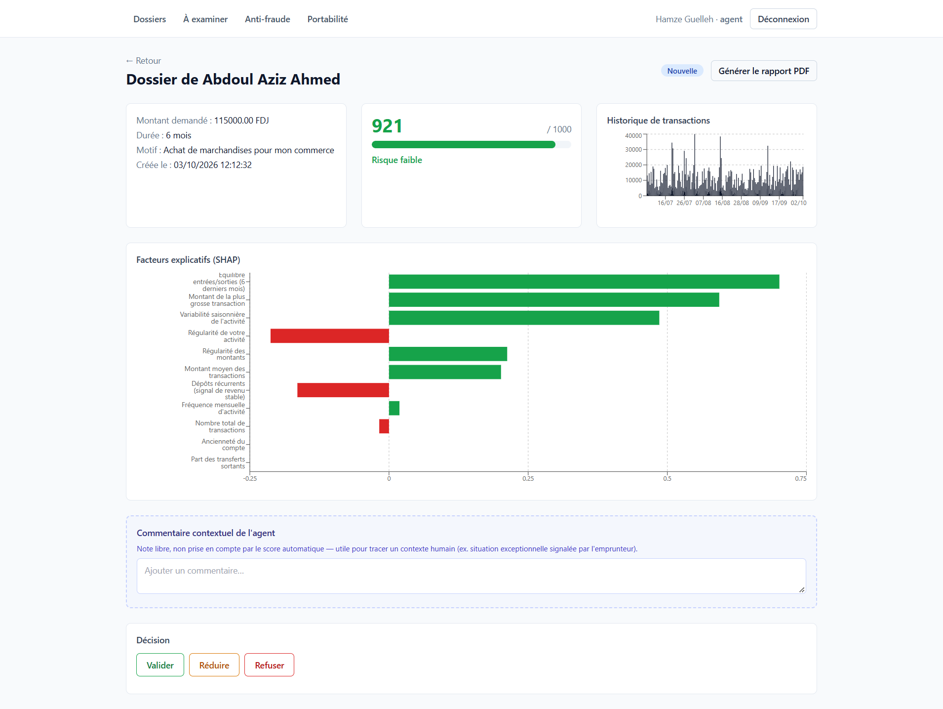Click the duration value 6 mois
The width and height of the screenshot is (943, 709).
[178, 135]
